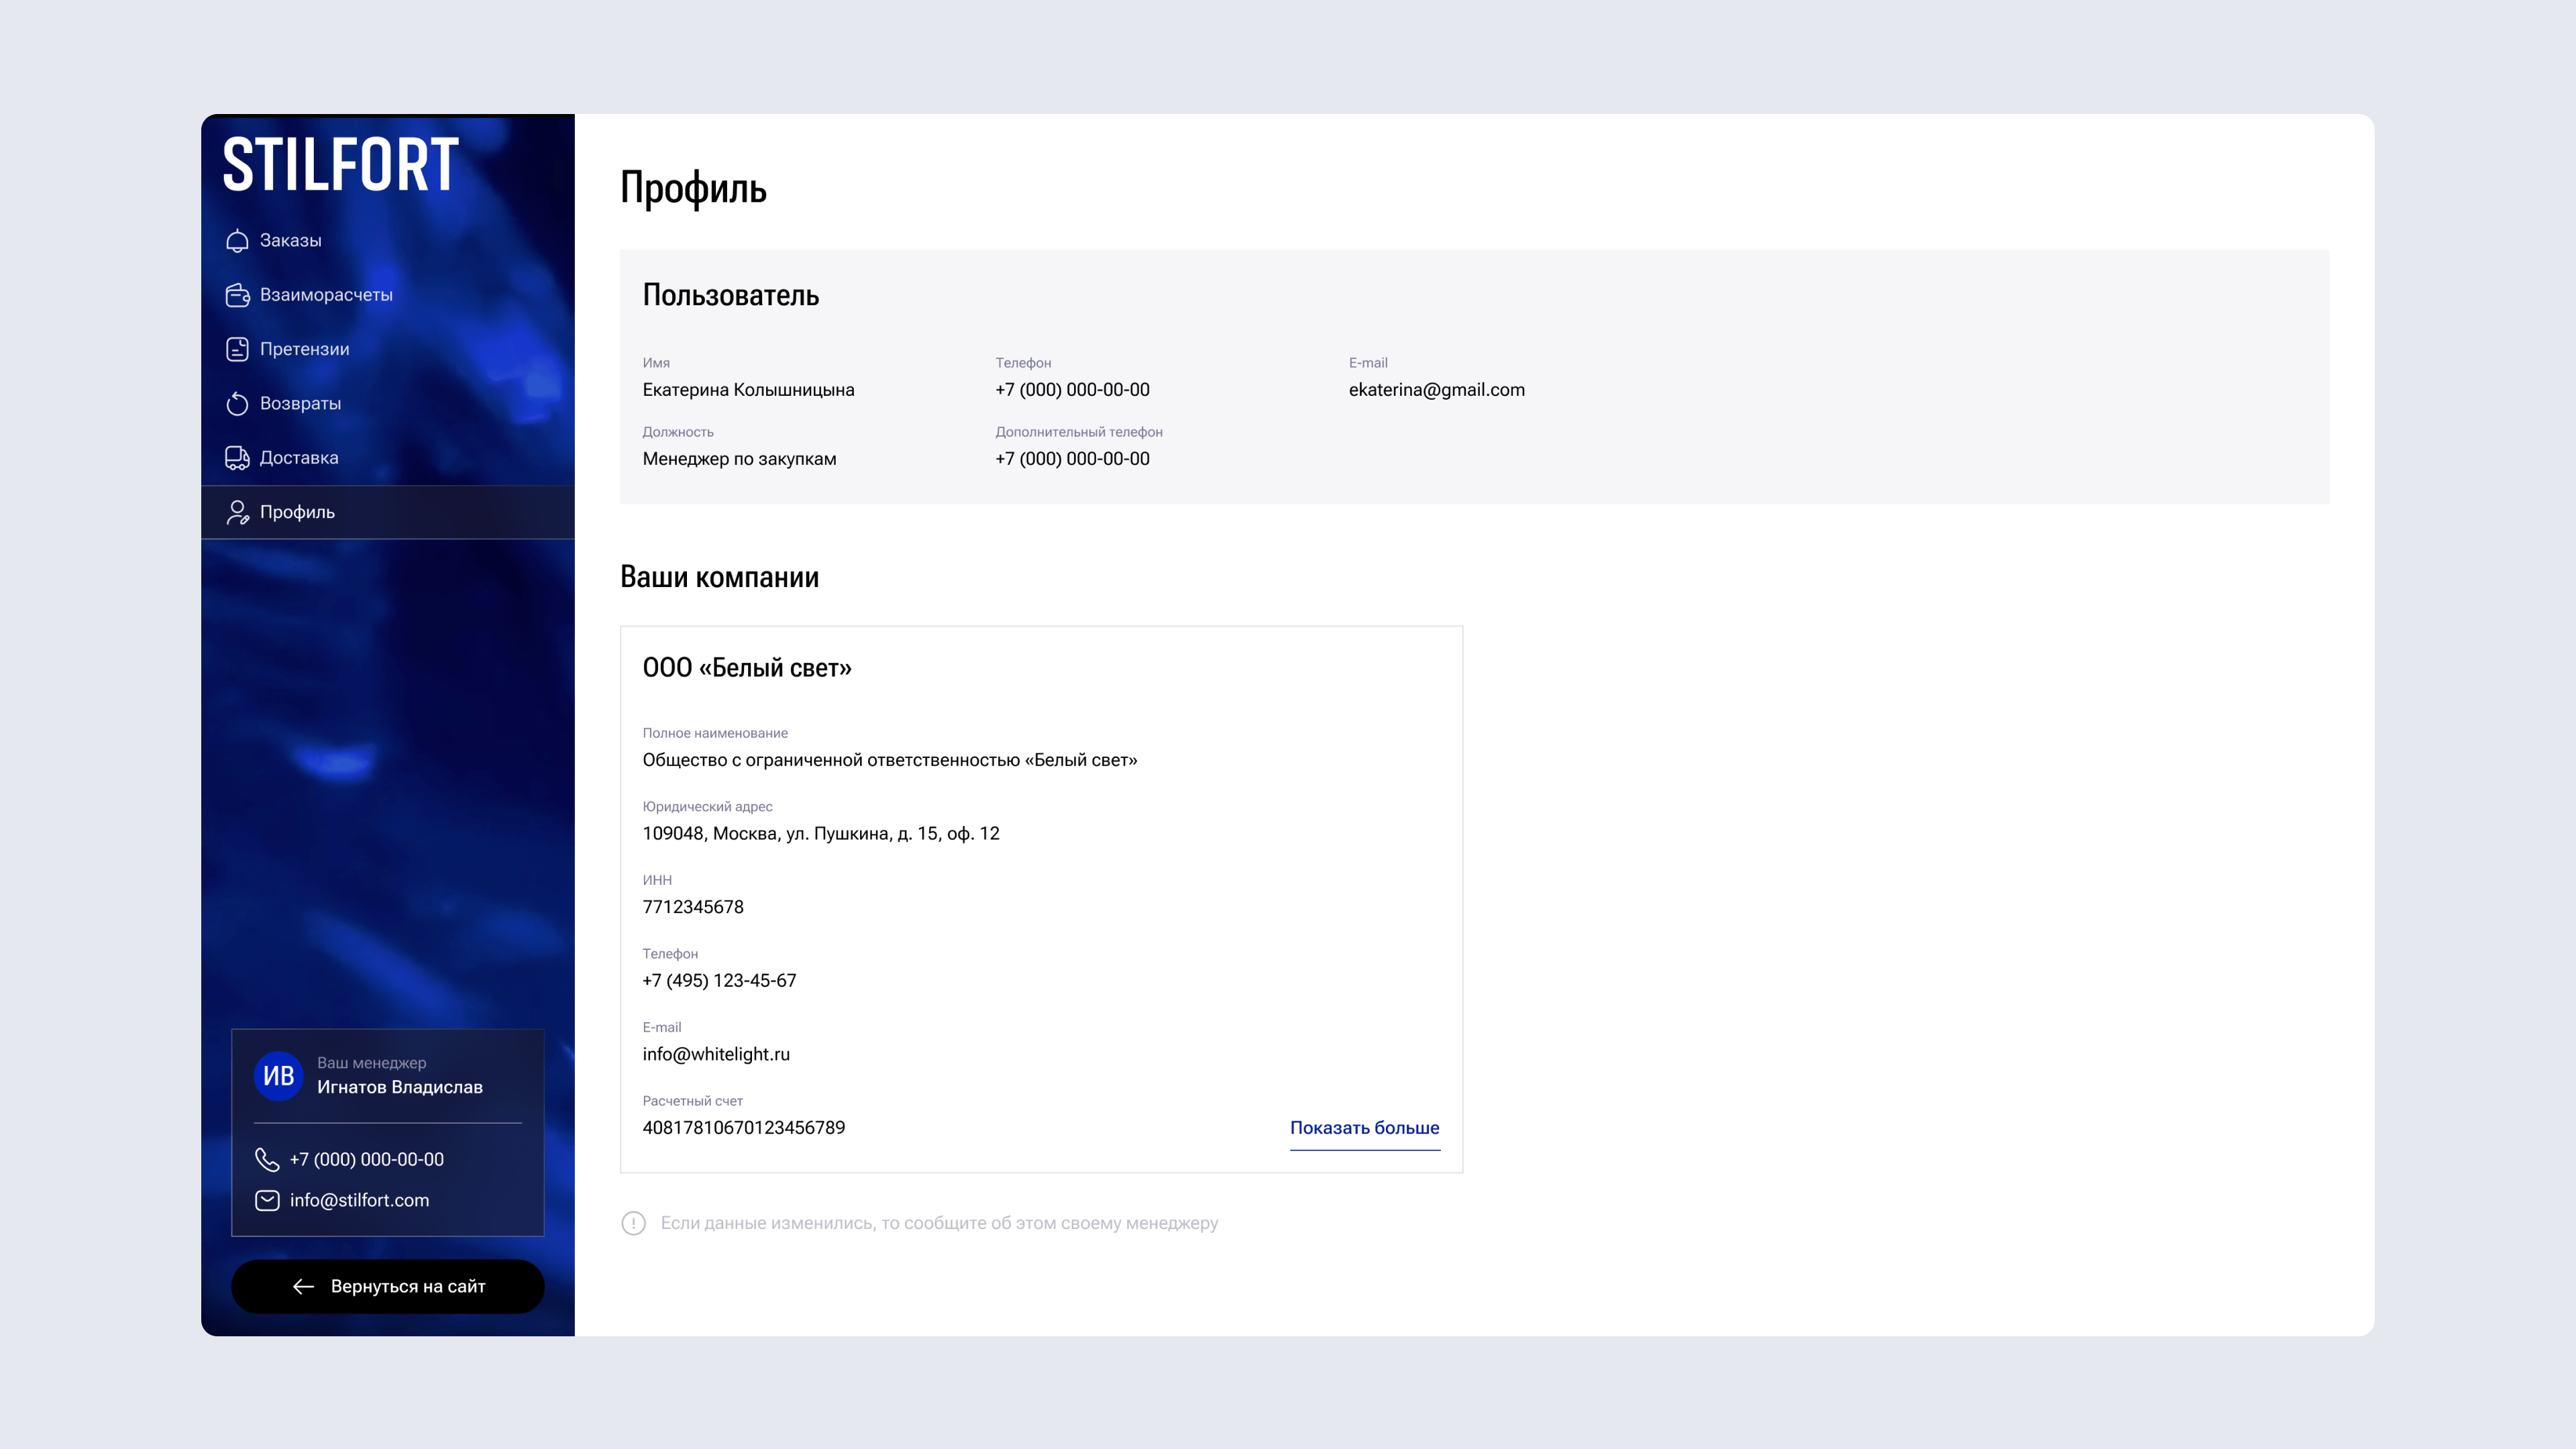This screenshot has height=1449, width=2576.
Task: Click the Заказы bell icon
Action: 237,241
